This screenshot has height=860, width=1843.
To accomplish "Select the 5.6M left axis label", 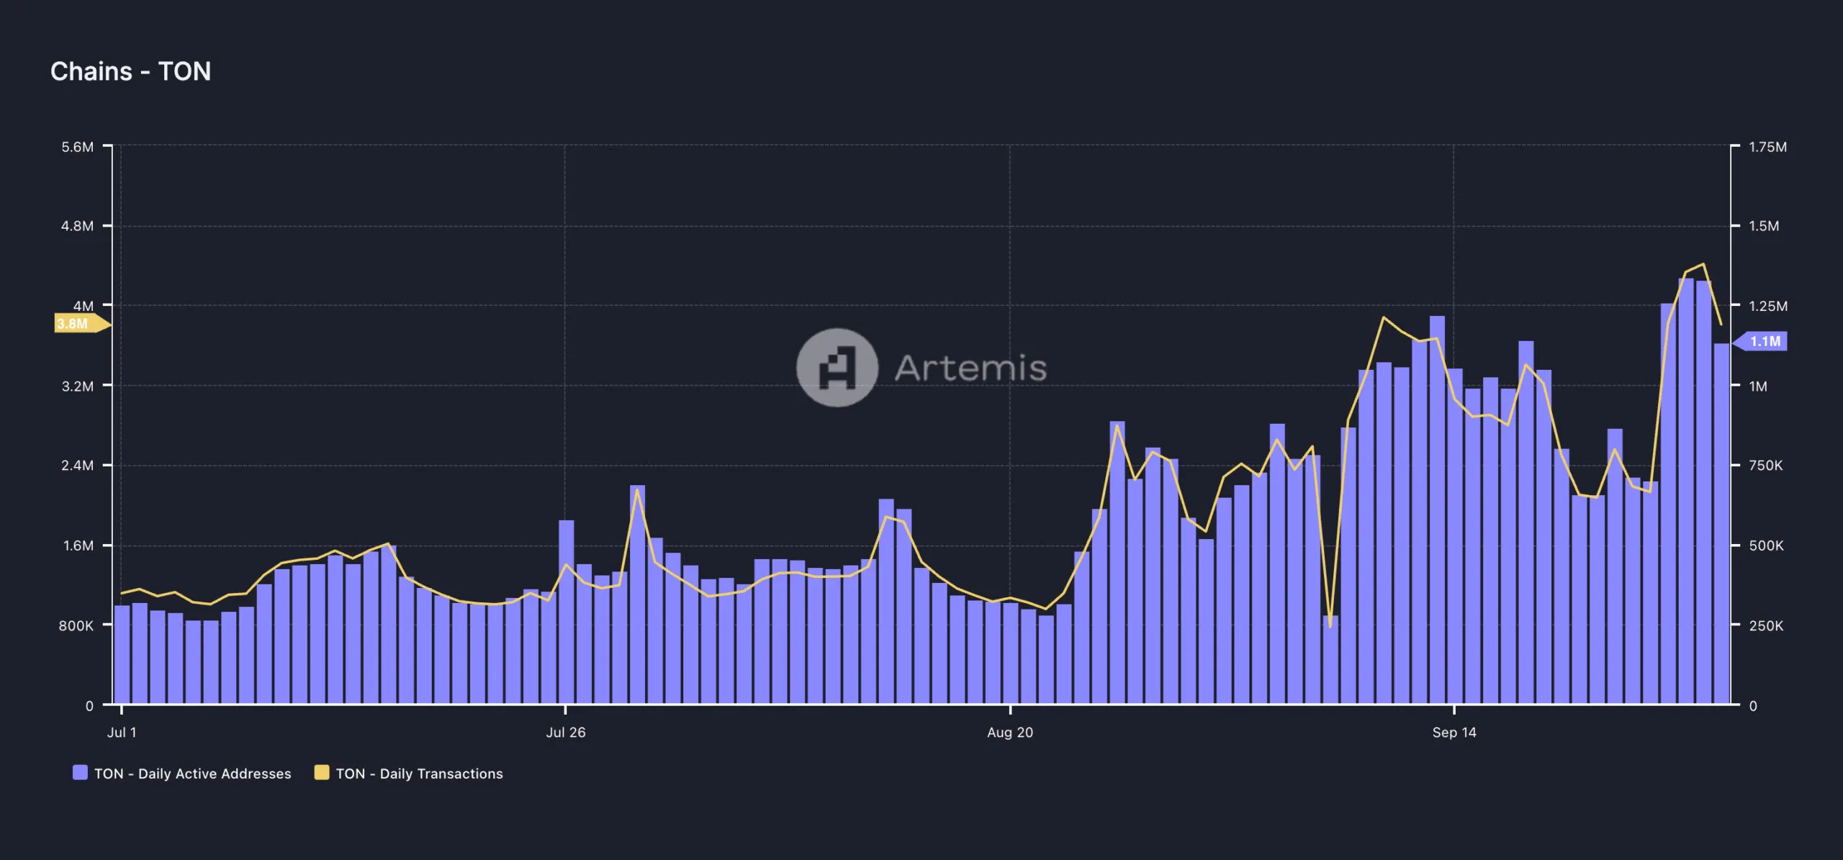I will [76, 145].
